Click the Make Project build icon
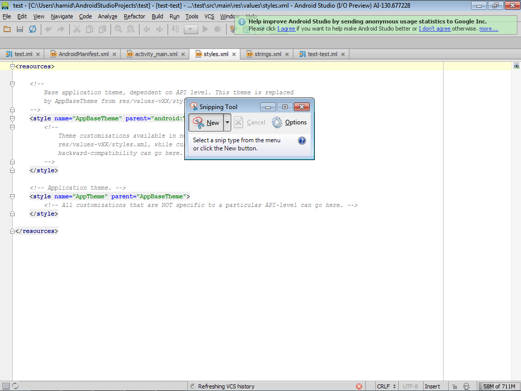 click(x=175, y=29)
